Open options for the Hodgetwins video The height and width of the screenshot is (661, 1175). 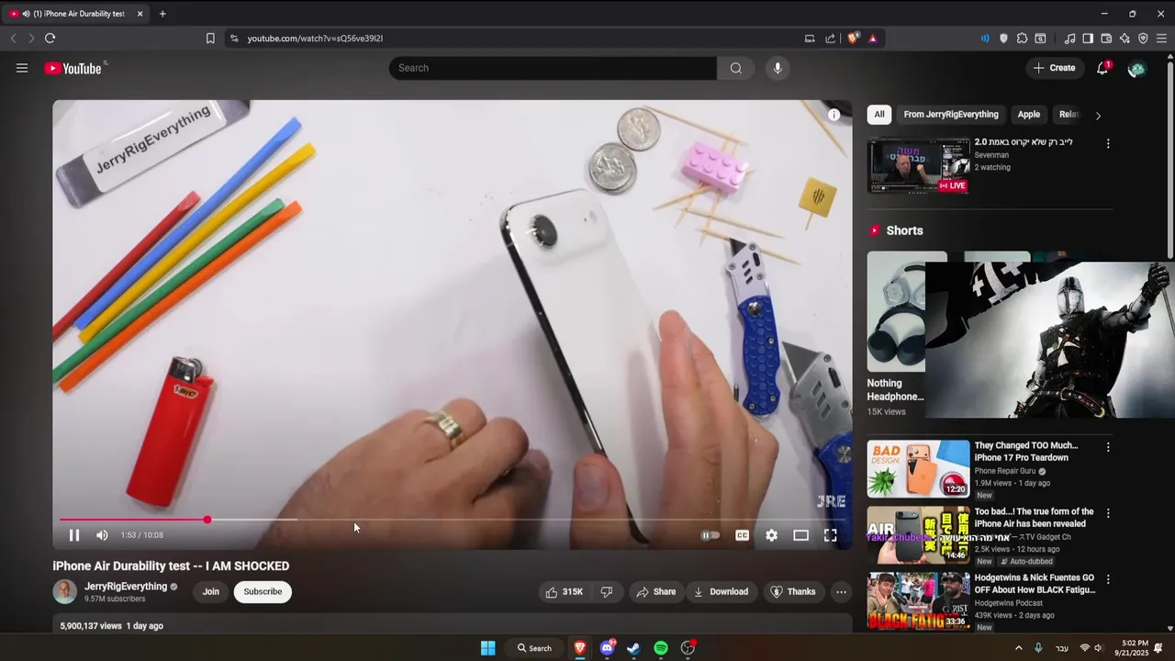1108,579
